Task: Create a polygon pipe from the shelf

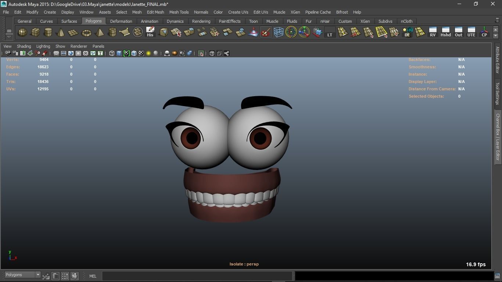Action: pos(112,32)
